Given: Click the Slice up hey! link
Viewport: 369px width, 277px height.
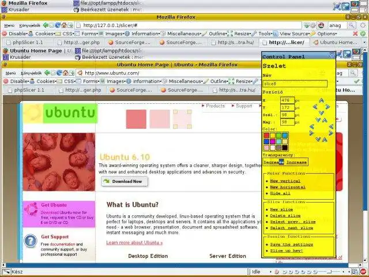Looking at the screenshot, I should [x=287, y=250].
